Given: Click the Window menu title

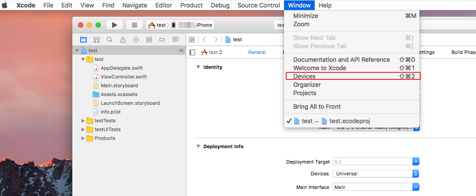Looking at the screenshot, I should (x=299, y=5).
